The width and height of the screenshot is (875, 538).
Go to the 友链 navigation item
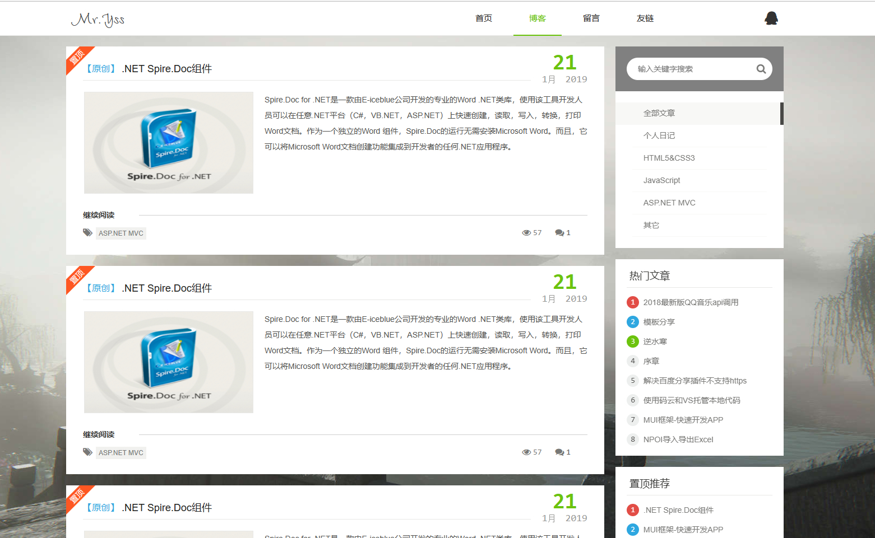[x=645, y=18]
